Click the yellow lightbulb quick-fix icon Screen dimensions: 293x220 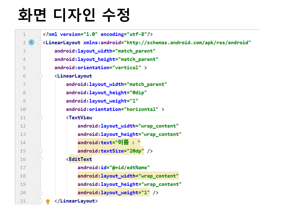click(48, 201)
